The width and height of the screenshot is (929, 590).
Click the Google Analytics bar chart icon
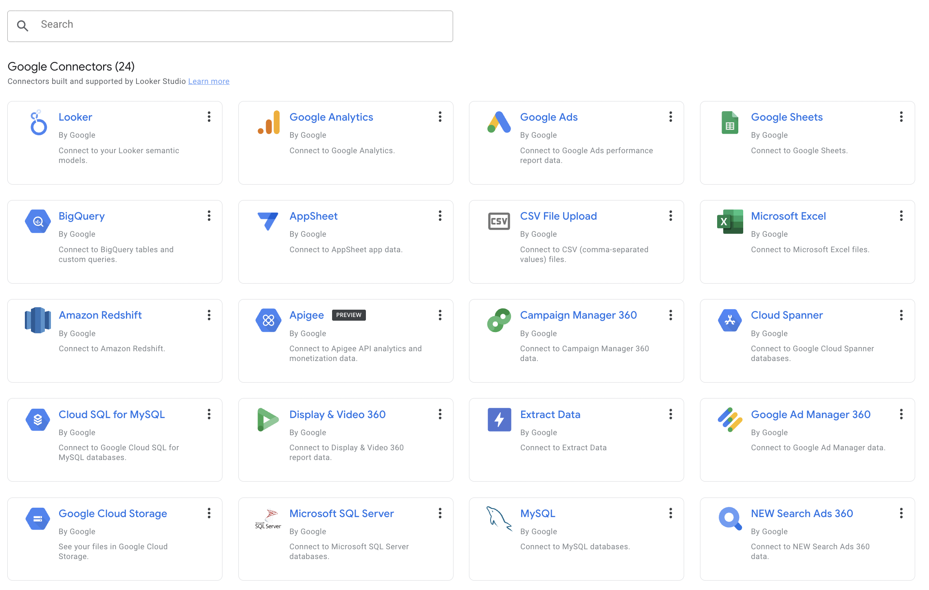(x=269, y=122)
